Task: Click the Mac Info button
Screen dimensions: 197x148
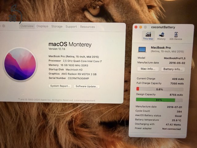Action: (148, 69)
